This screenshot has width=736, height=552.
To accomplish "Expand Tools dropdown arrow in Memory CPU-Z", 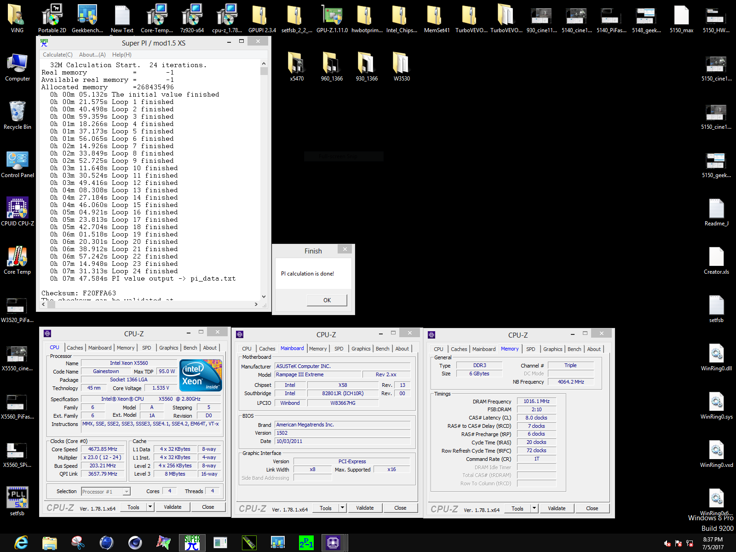I will (534, 508).
